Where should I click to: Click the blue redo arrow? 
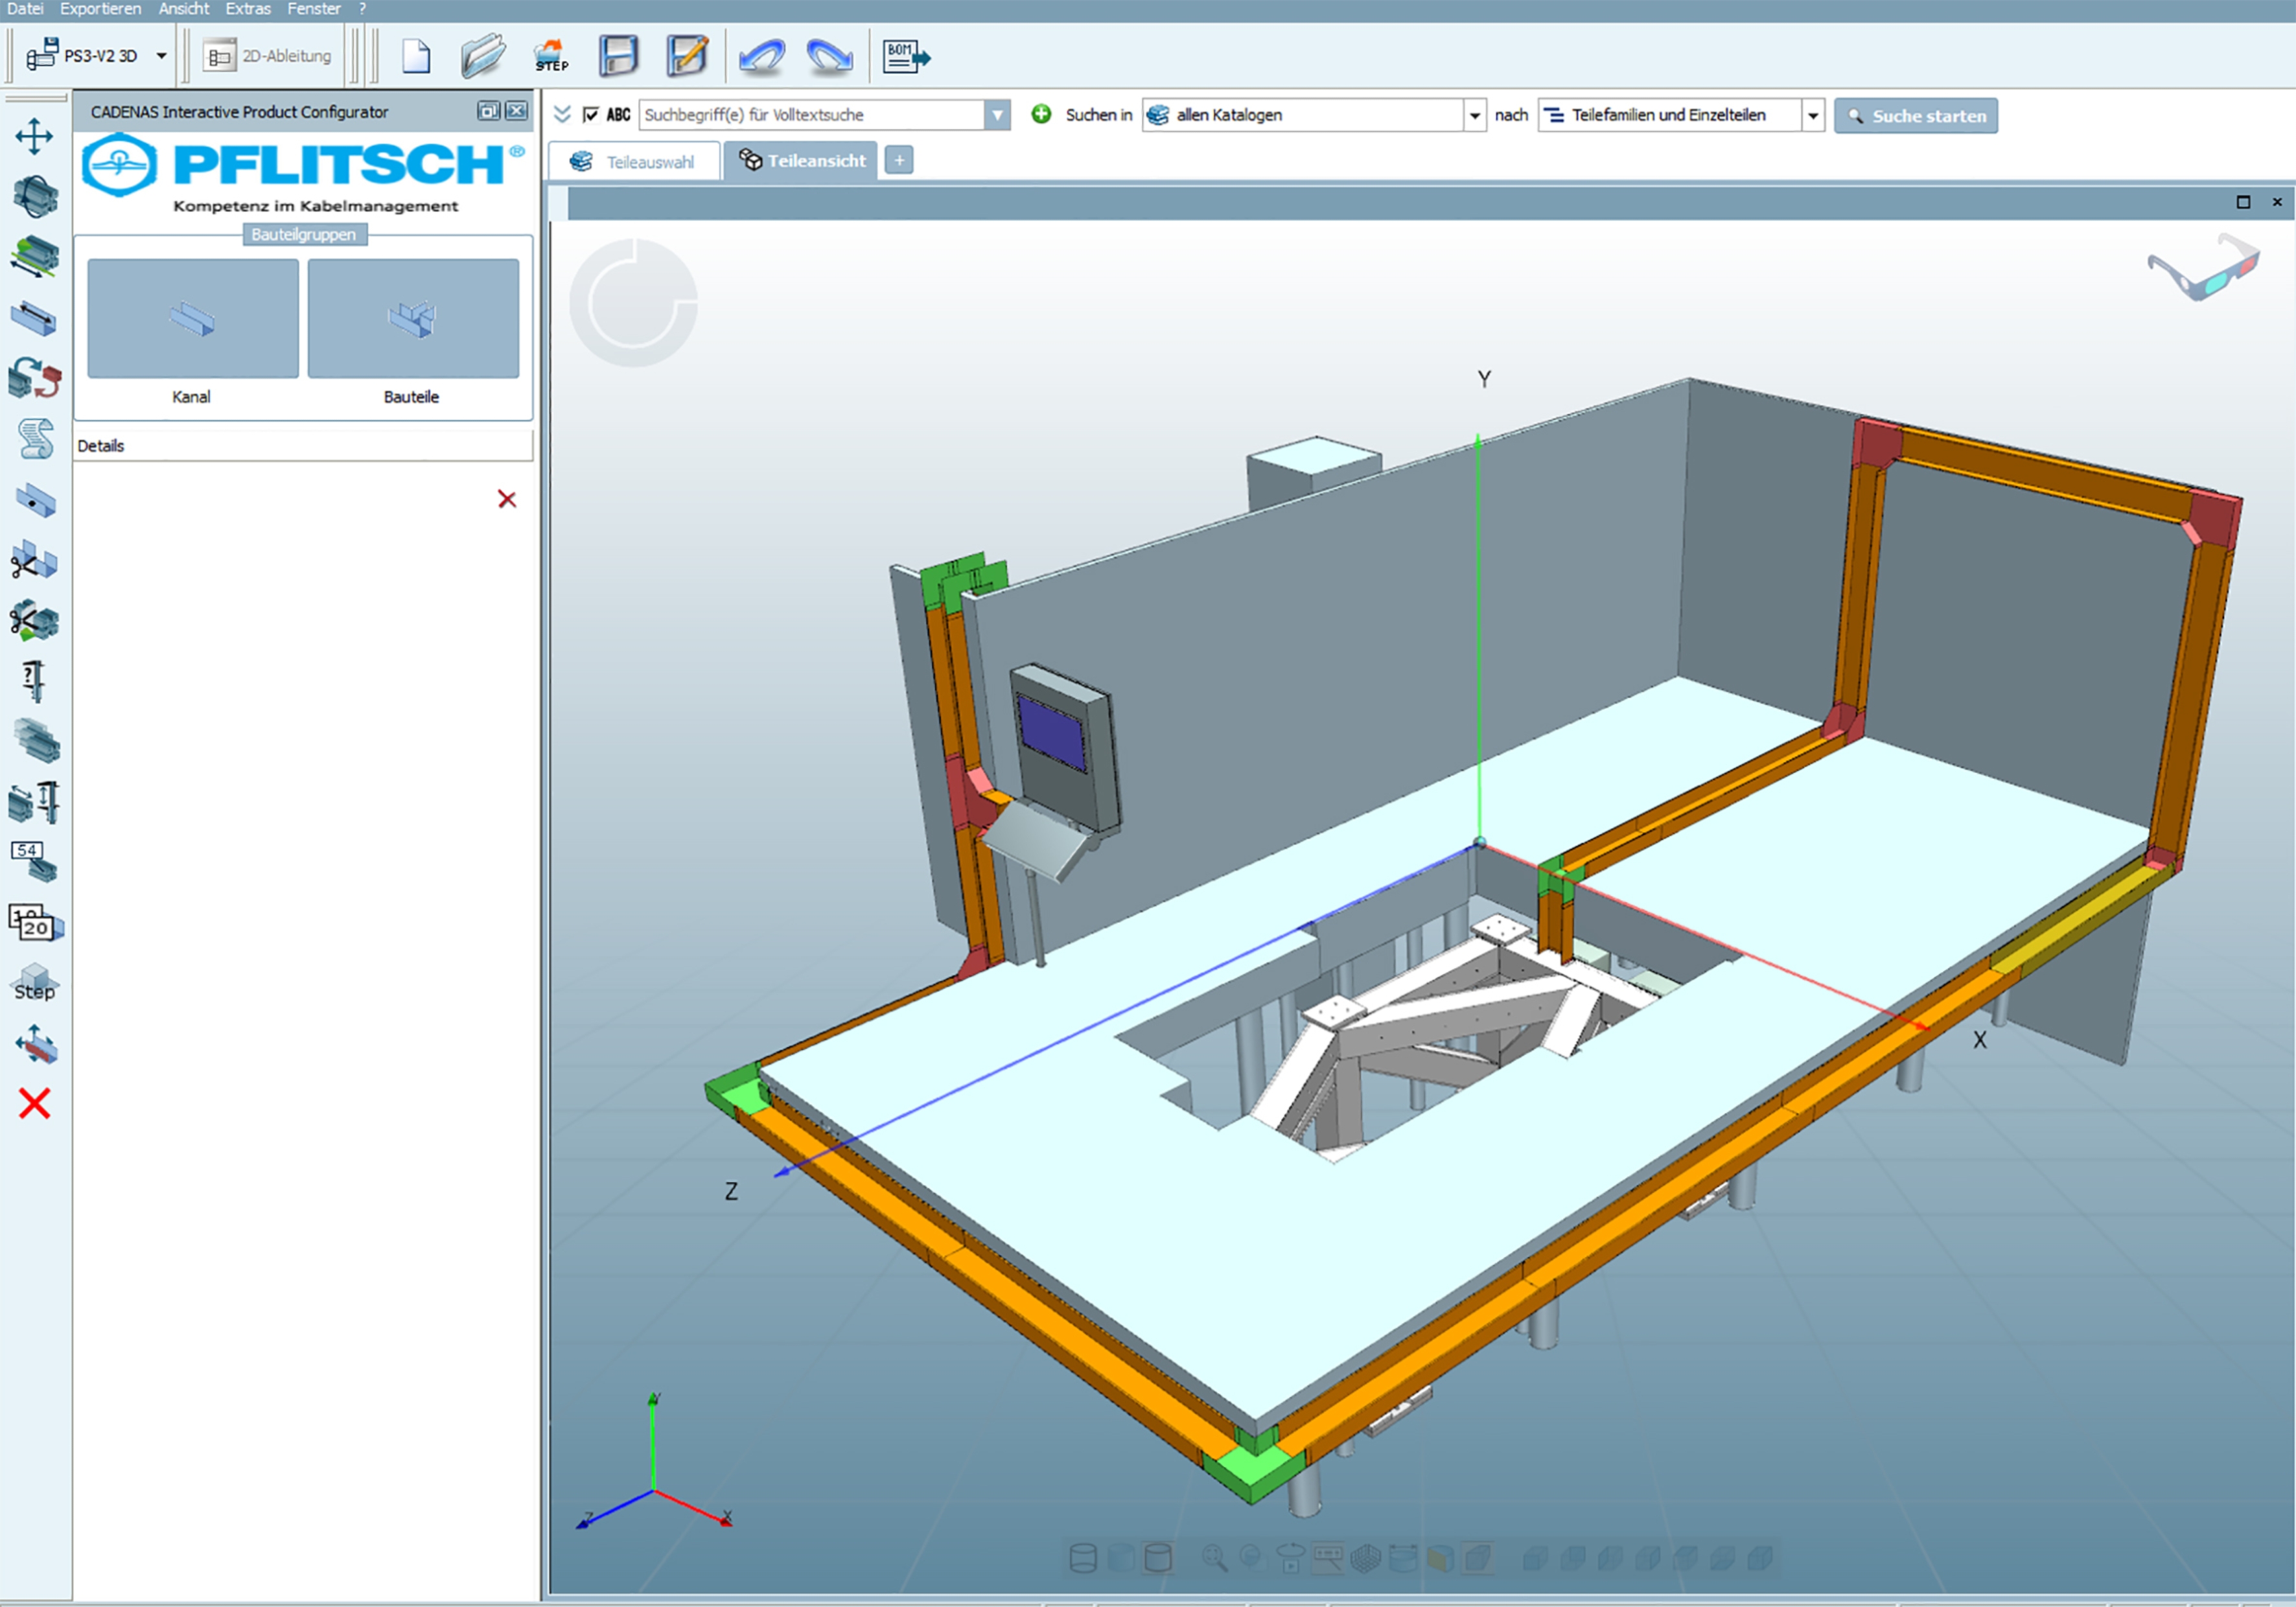[829, 56]
